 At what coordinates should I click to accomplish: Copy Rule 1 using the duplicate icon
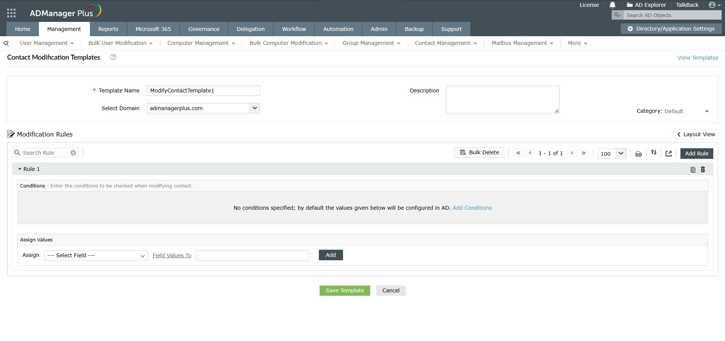pos(693,169)
